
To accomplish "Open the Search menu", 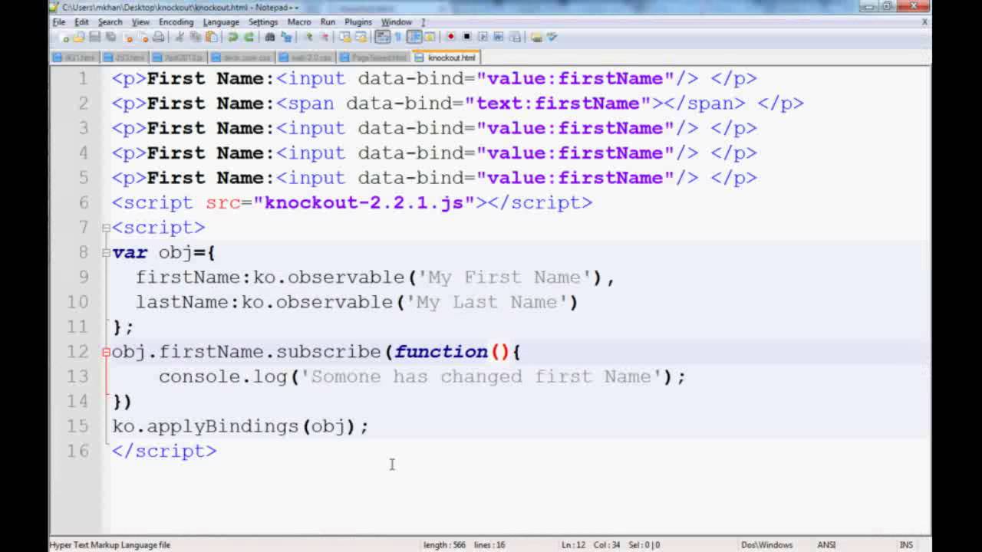I will point(110,21).
